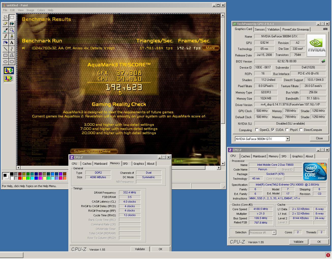Click OK in the memory CPU-Z window
The height and width of the screenshot is (259, 332).
click(x=160, y=249)
